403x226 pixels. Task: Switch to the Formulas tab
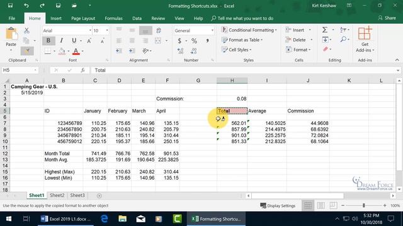coord(113,18)
